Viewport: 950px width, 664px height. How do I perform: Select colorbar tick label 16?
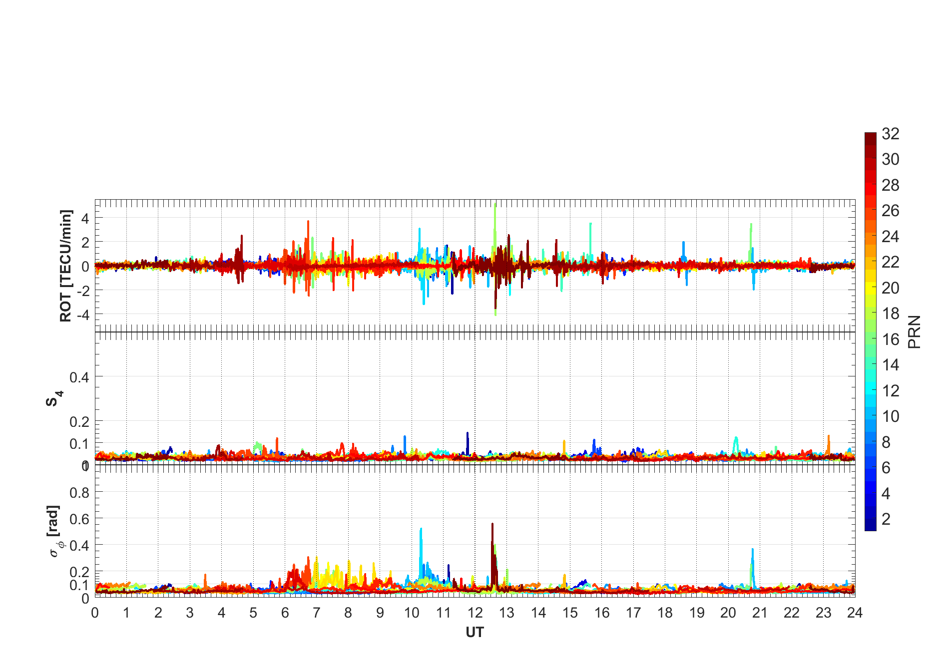[891, 339]
